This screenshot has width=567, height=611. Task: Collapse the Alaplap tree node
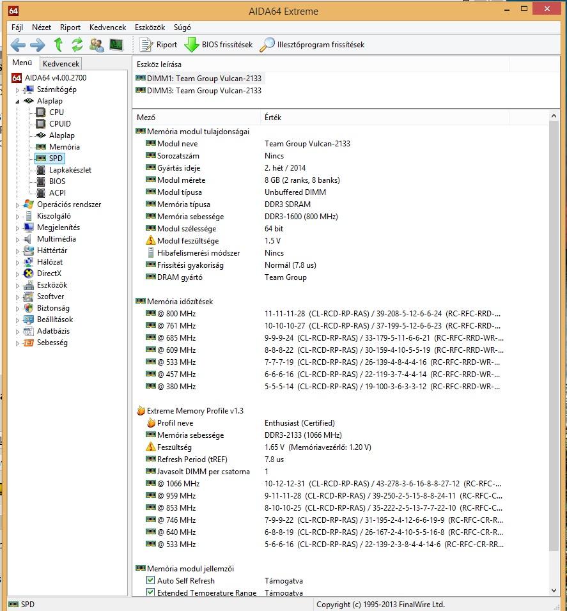pyautogui.click(x=17, y=102)
